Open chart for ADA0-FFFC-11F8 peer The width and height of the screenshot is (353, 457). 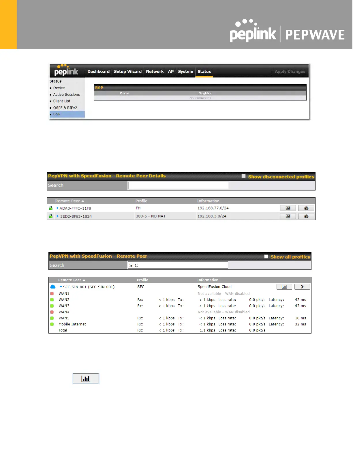pyautogui.click(x=288, y=208)
